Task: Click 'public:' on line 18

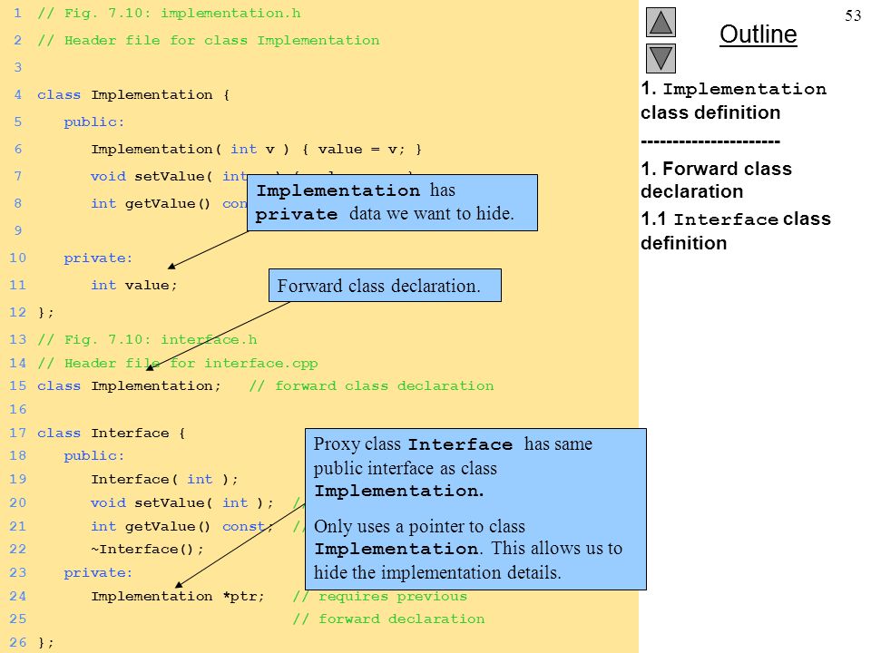Action: 93,456
